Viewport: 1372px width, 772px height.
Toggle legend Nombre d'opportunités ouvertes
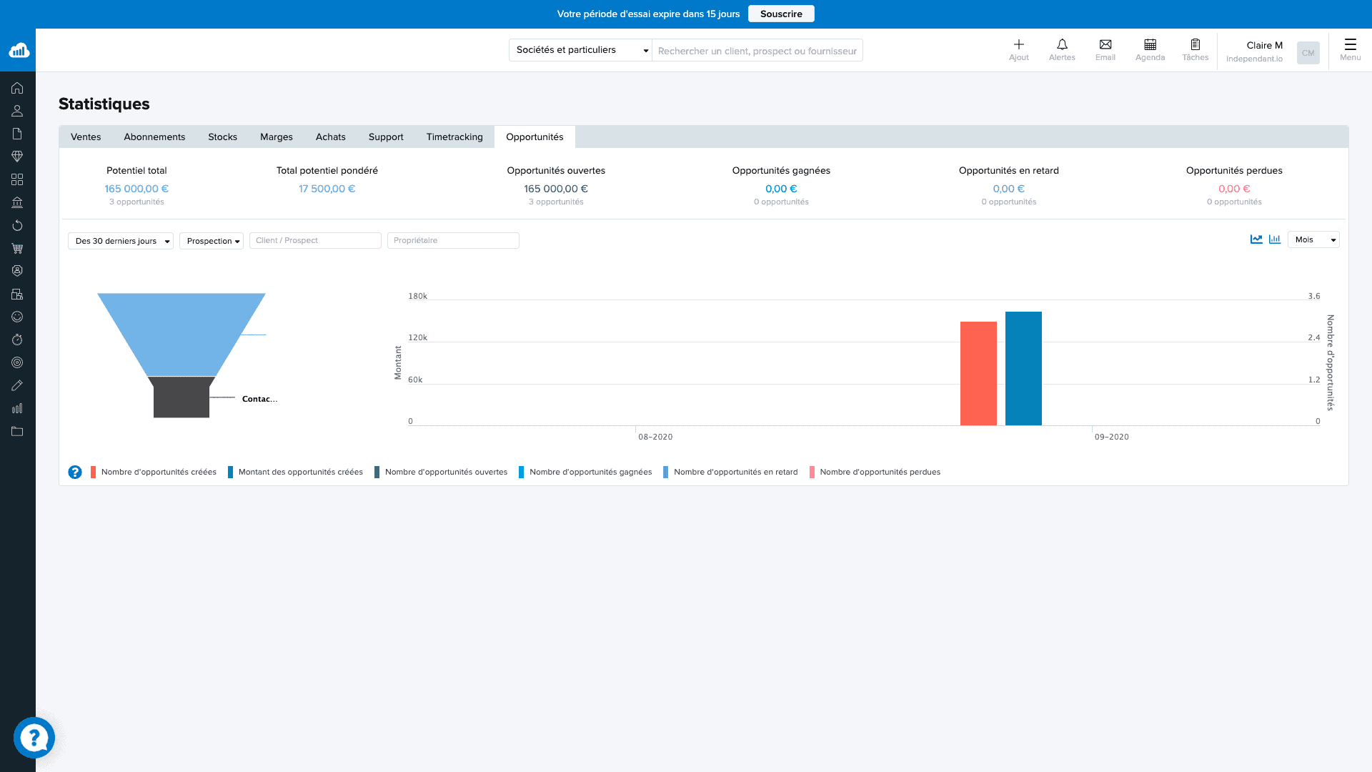point(441,472)
